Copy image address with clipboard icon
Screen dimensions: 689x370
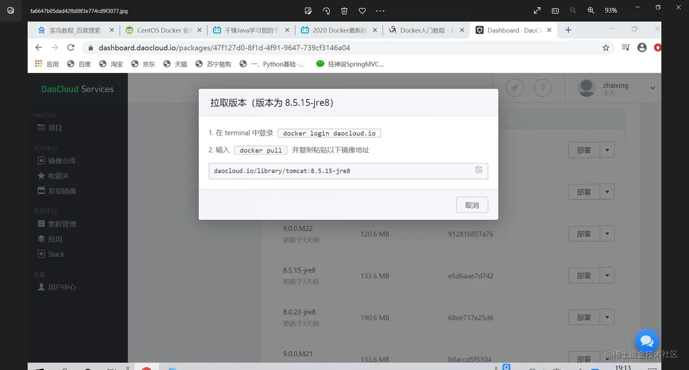point(479,170)
